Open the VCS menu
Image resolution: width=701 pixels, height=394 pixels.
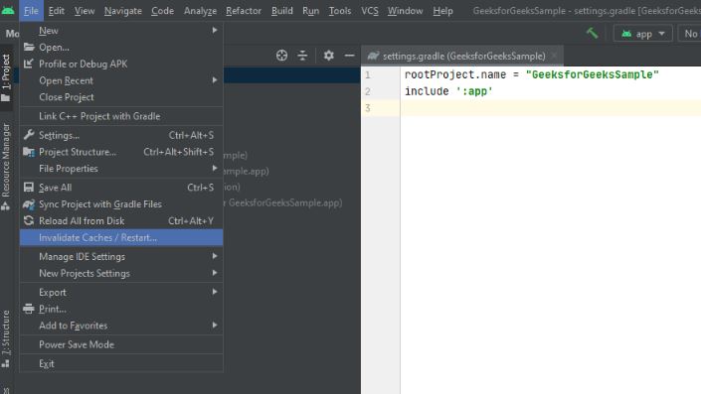(369, 10)
